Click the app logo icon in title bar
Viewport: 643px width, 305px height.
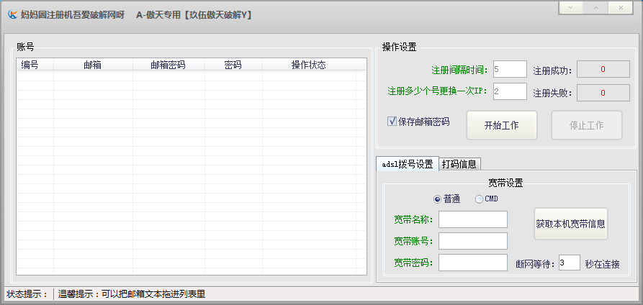coord(12,14)
